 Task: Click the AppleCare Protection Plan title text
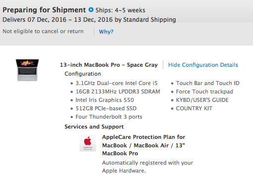point(143,145)
